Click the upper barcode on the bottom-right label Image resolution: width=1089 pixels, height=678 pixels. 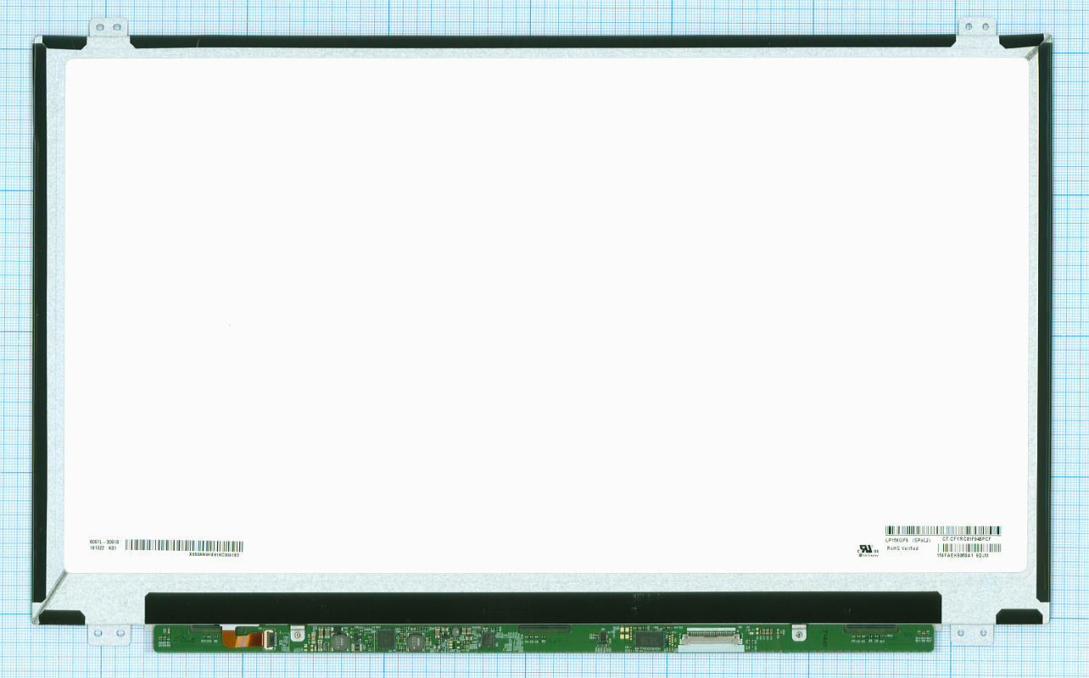[x=943, y=531]
